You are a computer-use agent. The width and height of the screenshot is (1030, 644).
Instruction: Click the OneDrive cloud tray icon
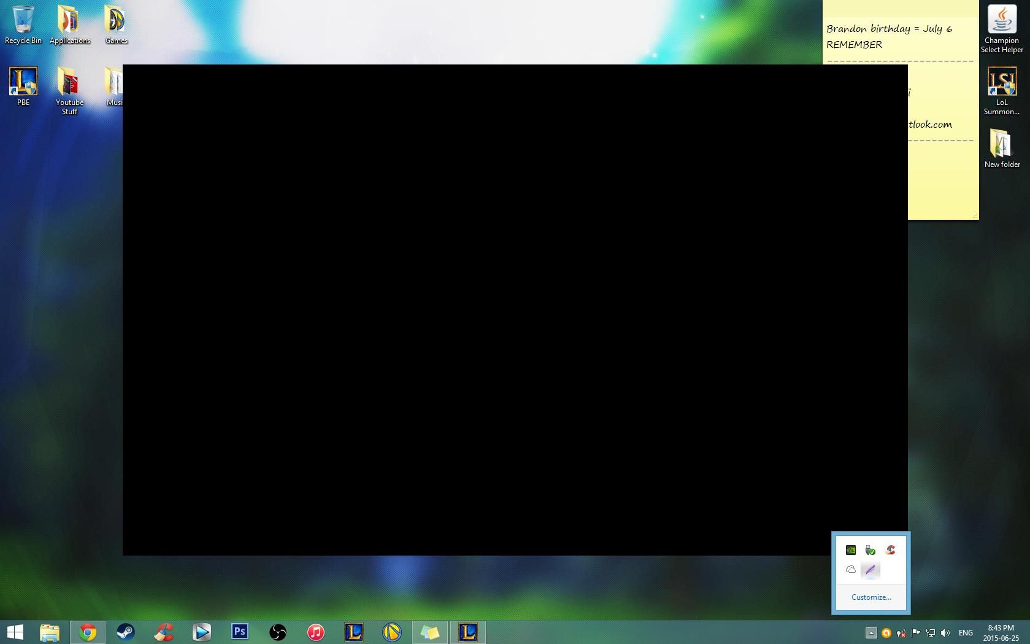pyautogui.click(x=850, y=569)
